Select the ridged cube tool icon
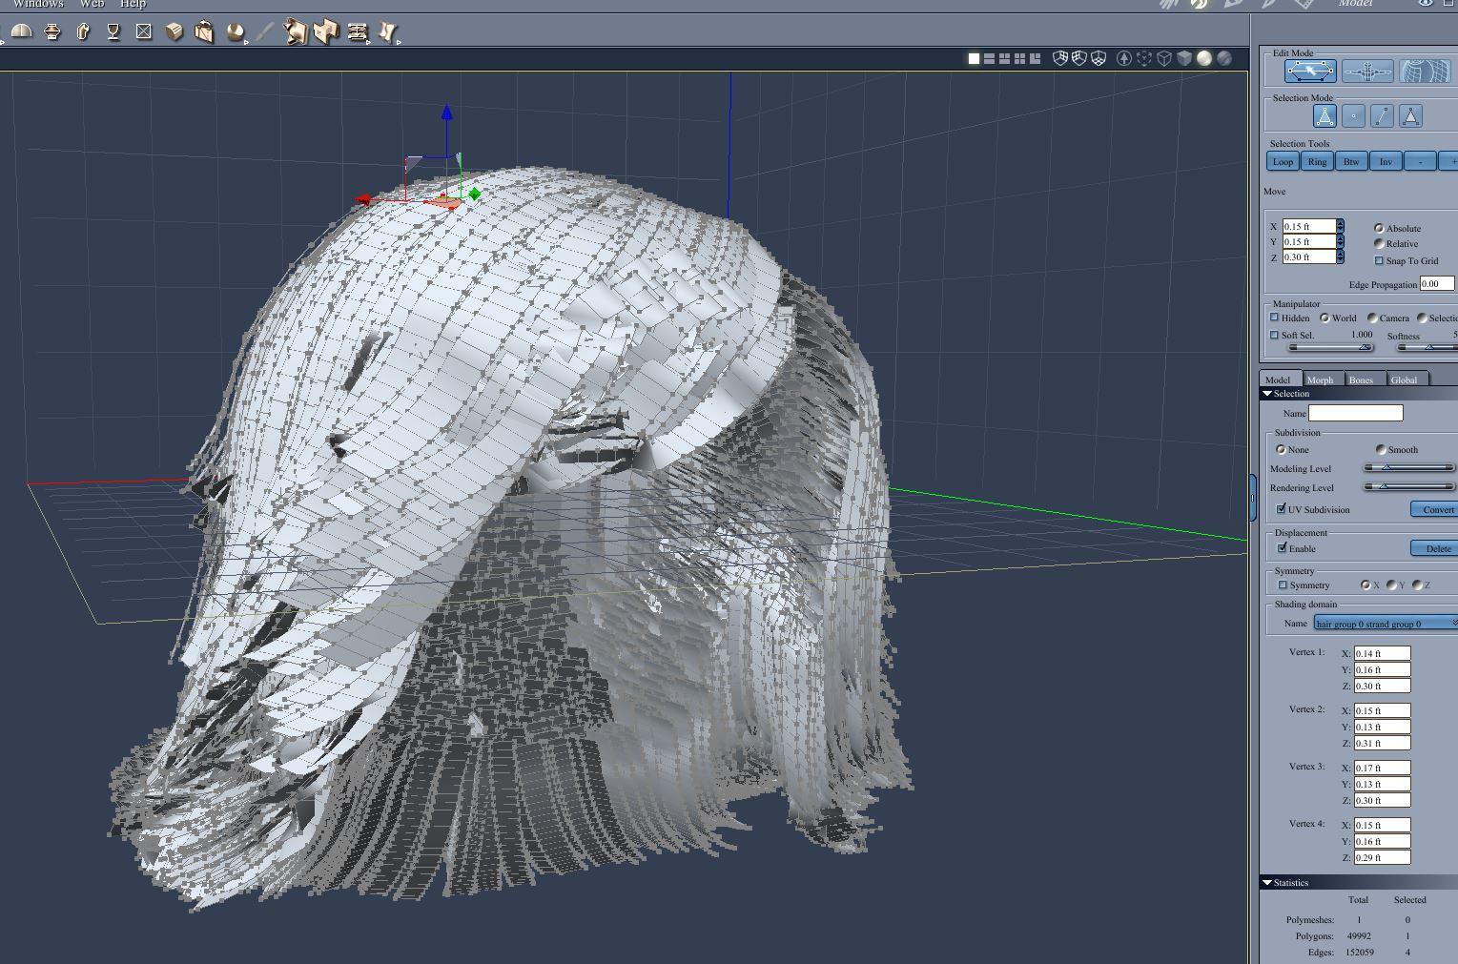The width and height of the screenshot is (1458, 964). tap(175, 31)
